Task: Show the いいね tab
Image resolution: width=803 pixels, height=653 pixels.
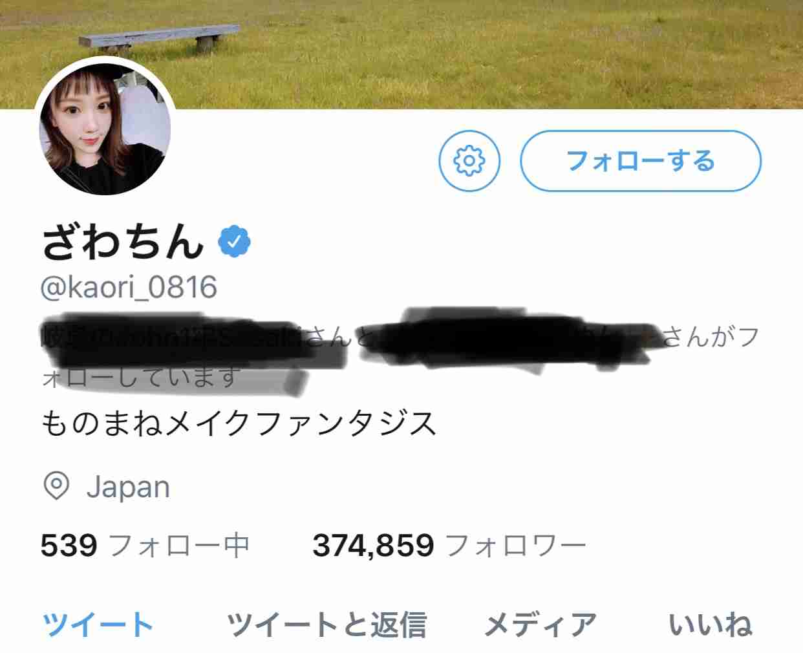Action: (710, 625)
